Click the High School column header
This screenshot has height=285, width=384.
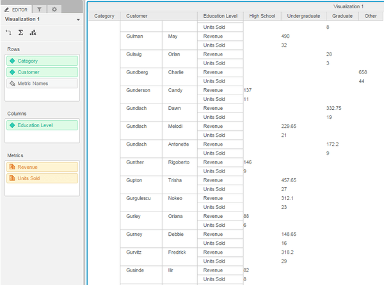click(x=262, y=16)
